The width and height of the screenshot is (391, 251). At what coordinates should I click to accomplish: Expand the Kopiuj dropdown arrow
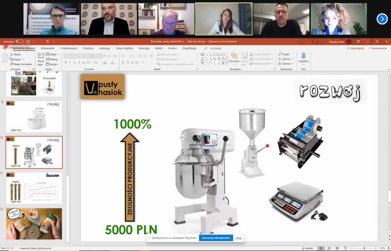pyautogui.click(x=23, y=59)
